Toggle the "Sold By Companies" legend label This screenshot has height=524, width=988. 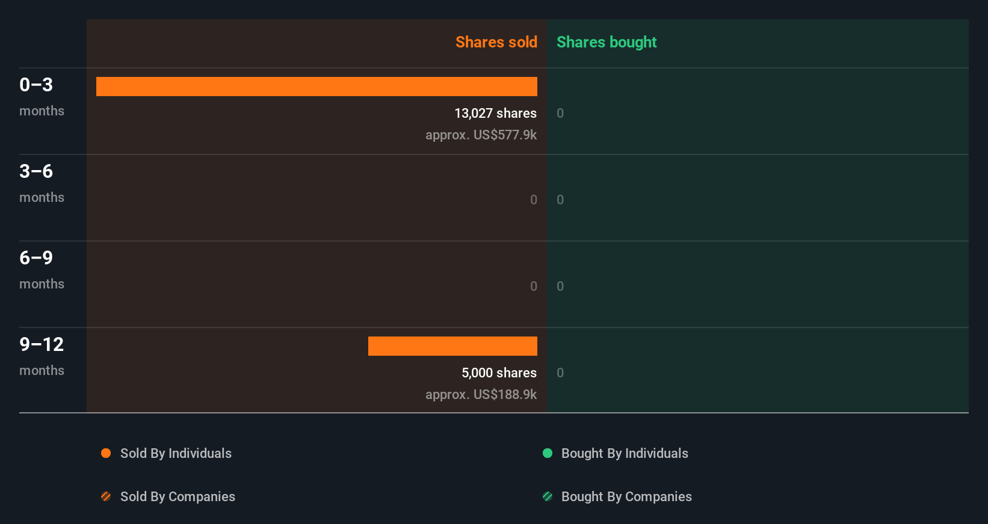click(x=178, y=496)
